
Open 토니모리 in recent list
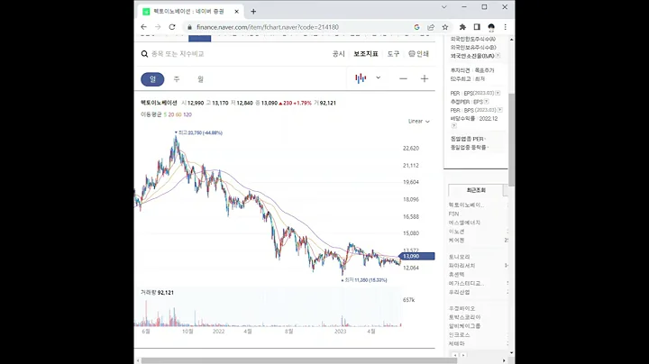460,258
